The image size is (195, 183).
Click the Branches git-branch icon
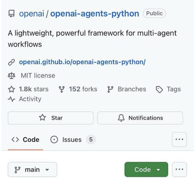[x=110, y=89]
